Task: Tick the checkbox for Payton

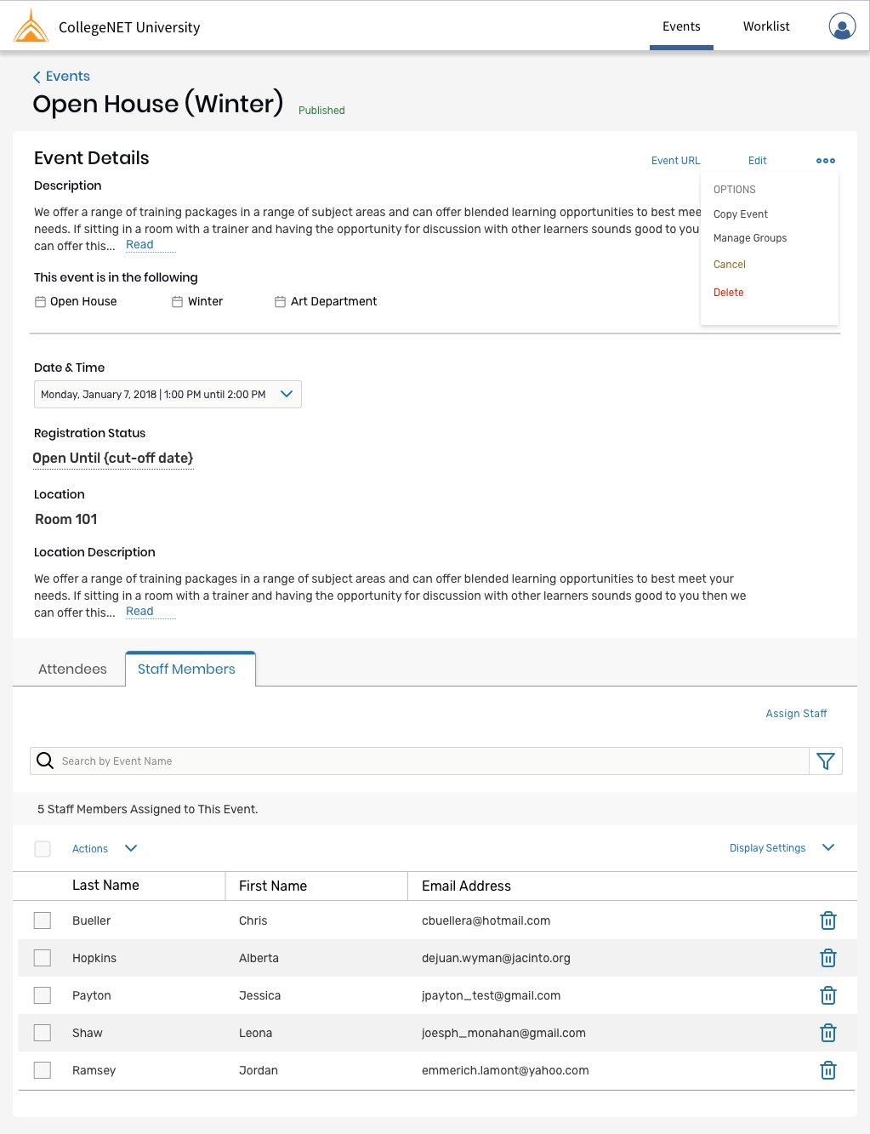Action: tap(43, 995)
